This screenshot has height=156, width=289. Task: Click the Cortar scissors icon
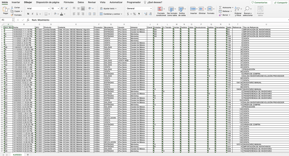pos(12,8)
